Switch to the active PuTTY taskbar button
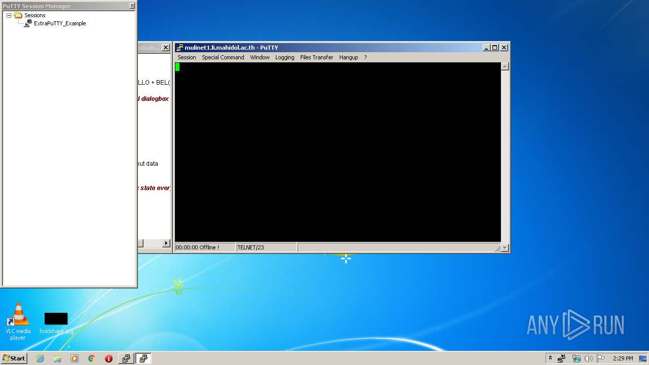 [143, 358]
